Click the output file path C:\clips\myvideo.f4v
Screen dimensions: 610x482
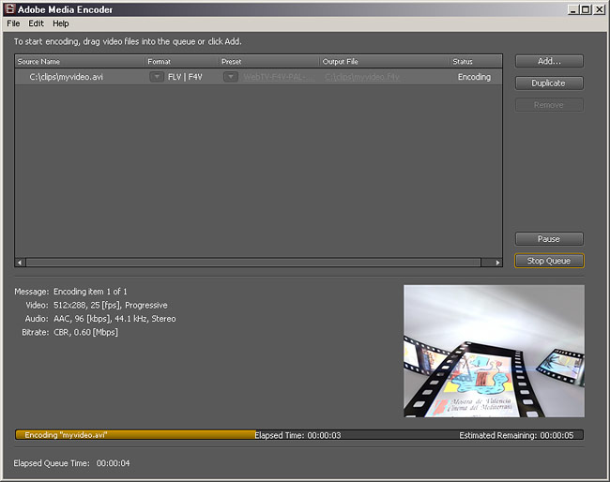[362, 77]
